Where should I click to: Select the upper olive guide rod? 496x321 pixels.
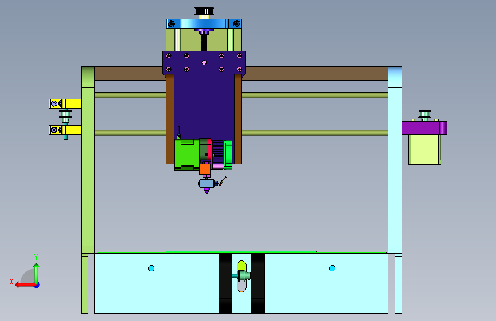315,95
